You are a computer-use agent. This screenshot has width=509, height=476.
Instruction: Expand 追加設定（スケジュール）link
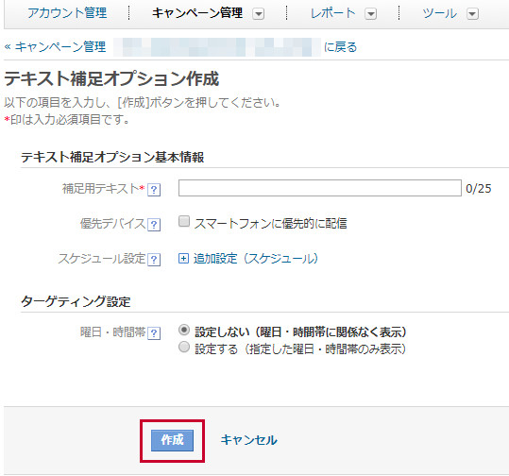[256, 259]
